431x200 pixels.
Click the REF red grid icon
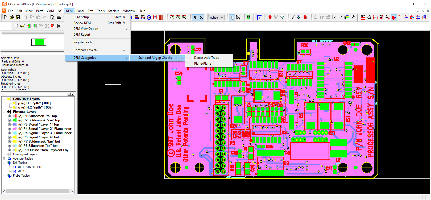[x=363, y=17]
